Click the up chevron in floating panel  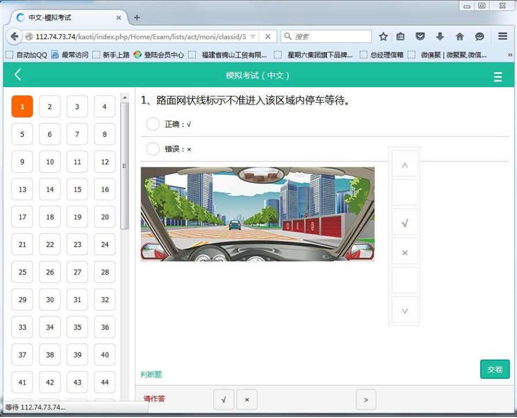coord(405,164)
